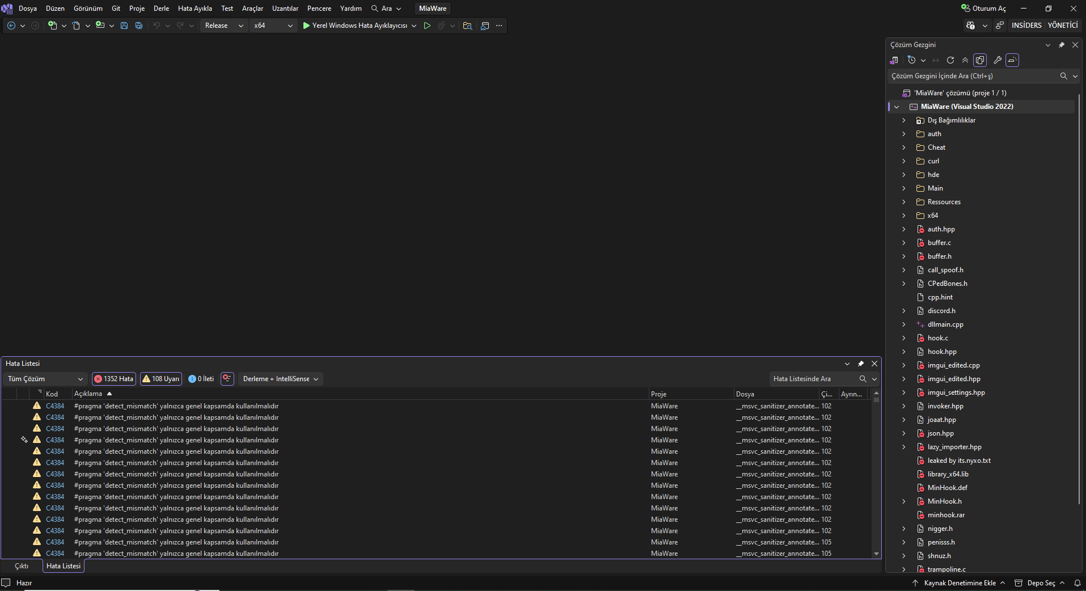Click the search magnifier in Çözüm Gezgini
The width and height of the screenshot is (1086, 591).
tap(1064, 76)
